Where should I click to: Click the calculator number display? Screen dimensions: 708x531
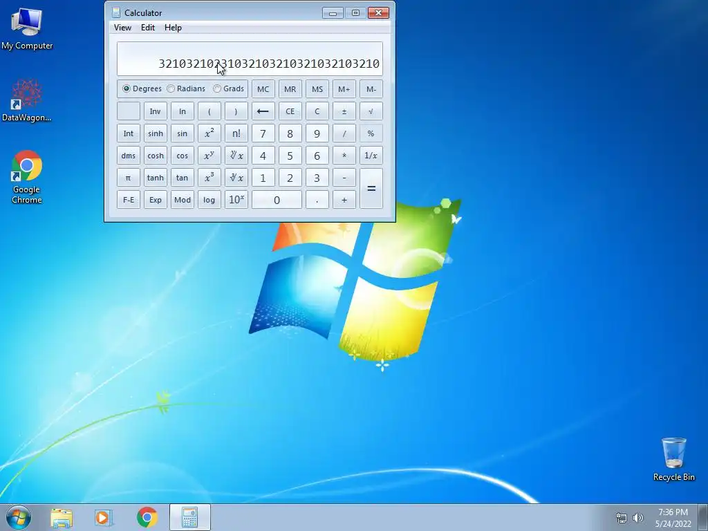[x=250, y=59]
